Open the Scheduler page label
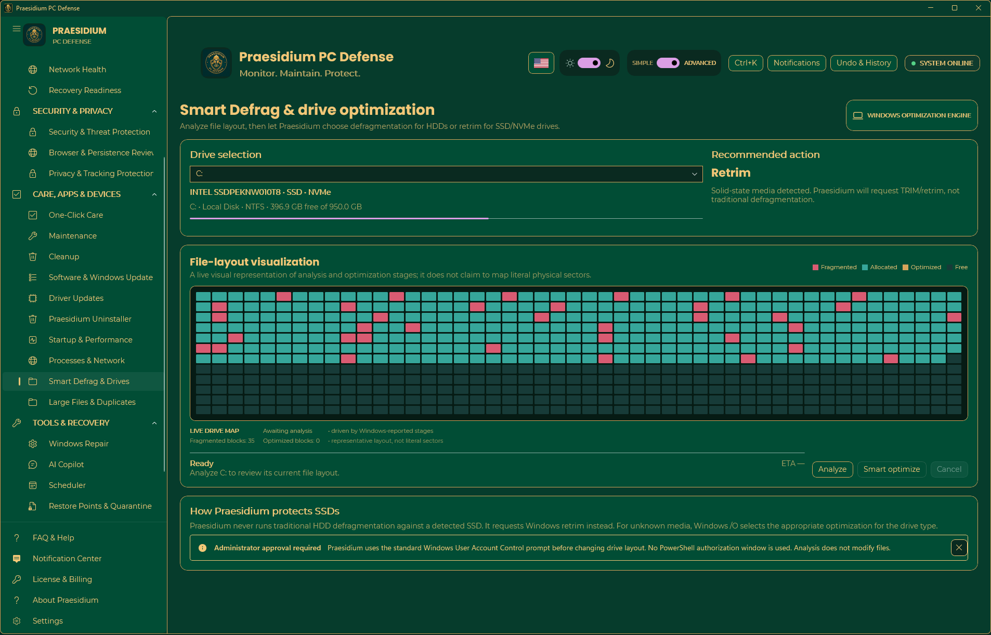The image size is (991, 635). coord(67,485)
